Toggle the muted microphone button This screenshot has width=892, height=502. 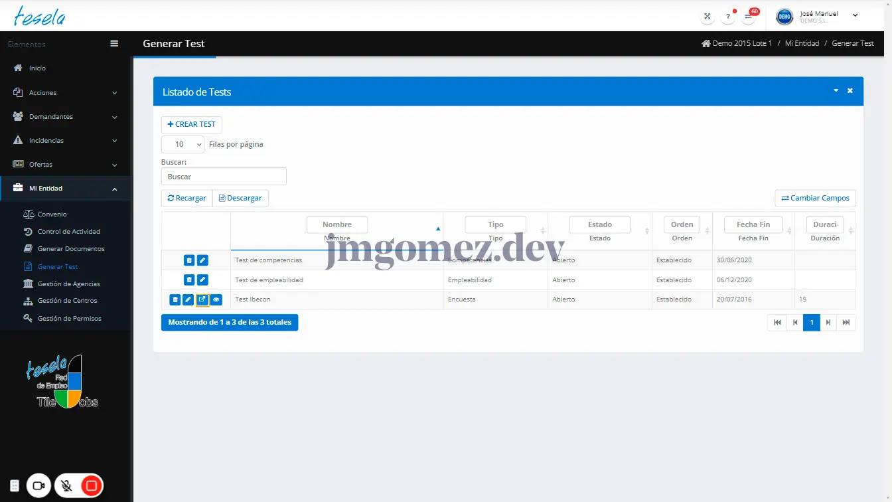(x=66, y=486)
